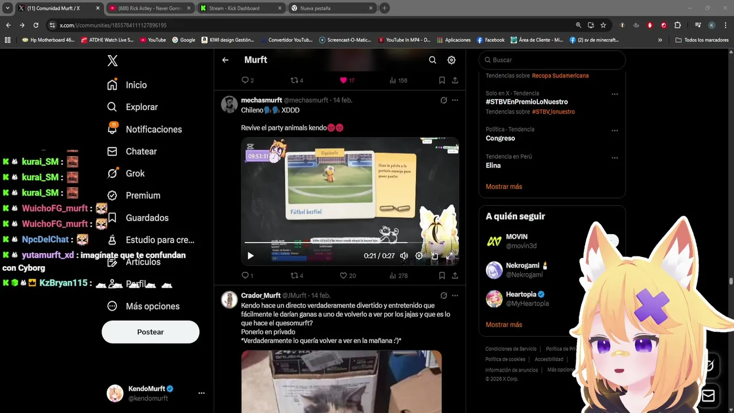734x413 pixels.
Task: Click Mostrar más under A quién seguir
Action: coord(503,325)
